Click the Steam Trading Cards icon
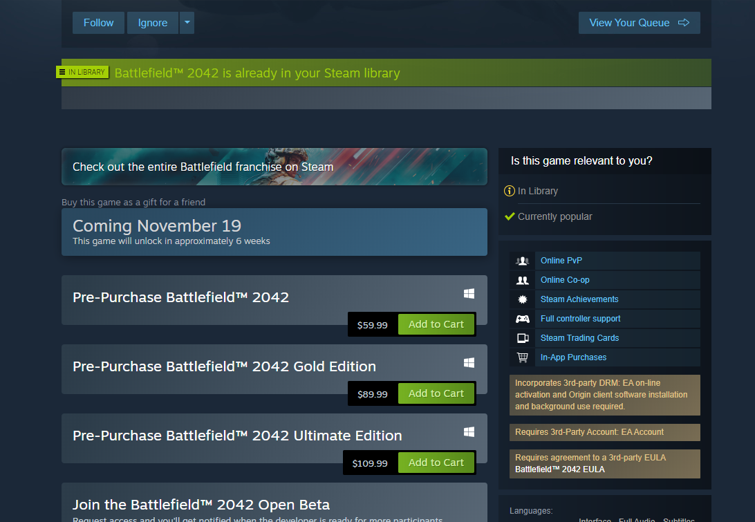The height and width of the screenshot is (522, 755). point(523,338)
